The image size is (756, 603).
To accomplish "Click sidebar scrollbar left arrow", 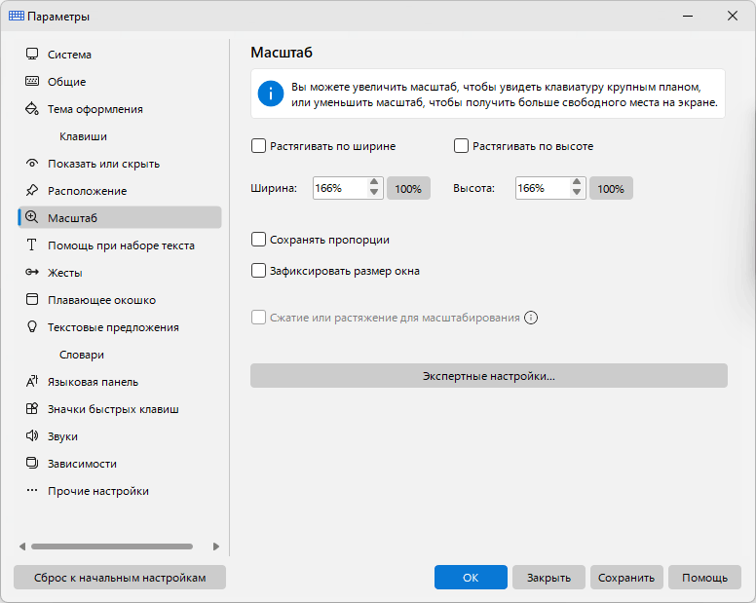I will tap(22, 546).
